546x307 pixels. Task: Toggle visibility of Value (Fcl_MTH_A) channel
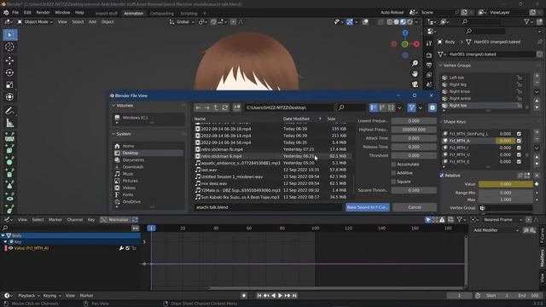tap(11, 248)
